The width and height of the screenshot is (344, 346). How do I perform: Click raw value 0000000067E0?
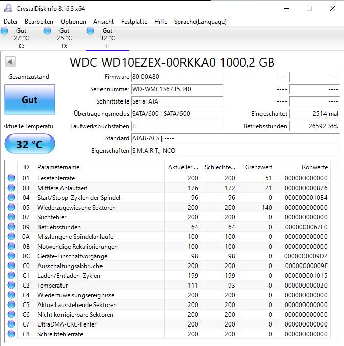[306, 227]
